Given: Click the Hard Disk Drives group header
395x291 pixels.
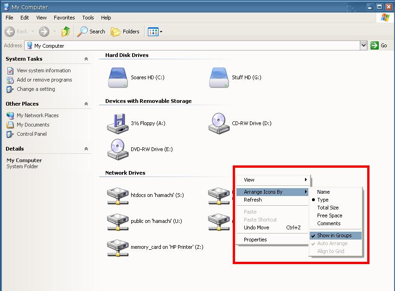Looking at the screenshot, I should coord(127,55).
